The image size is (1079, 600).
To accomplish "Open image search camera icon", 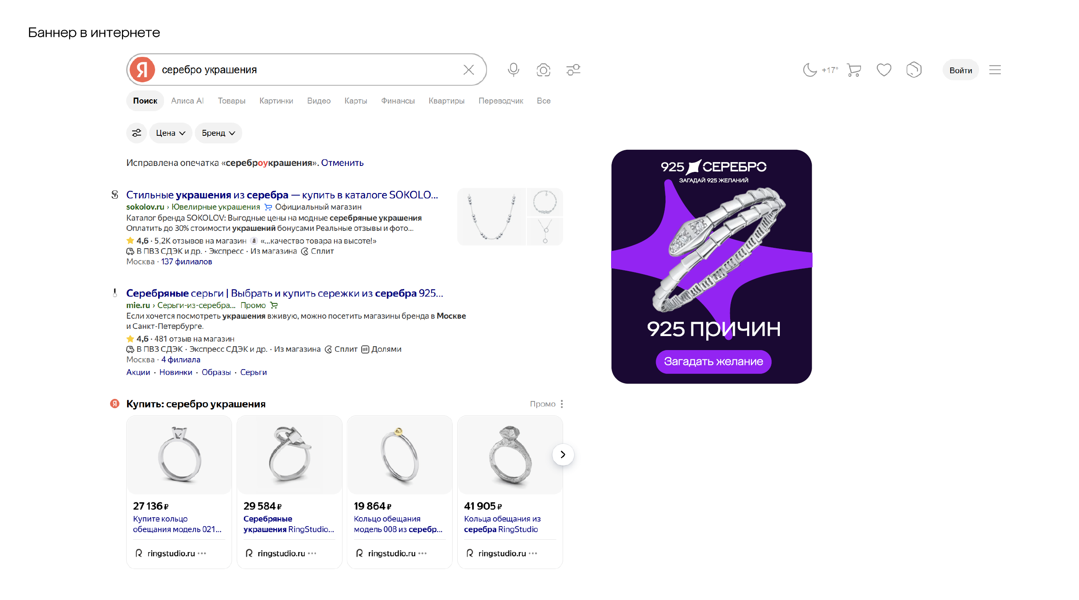I will [543, 70].
